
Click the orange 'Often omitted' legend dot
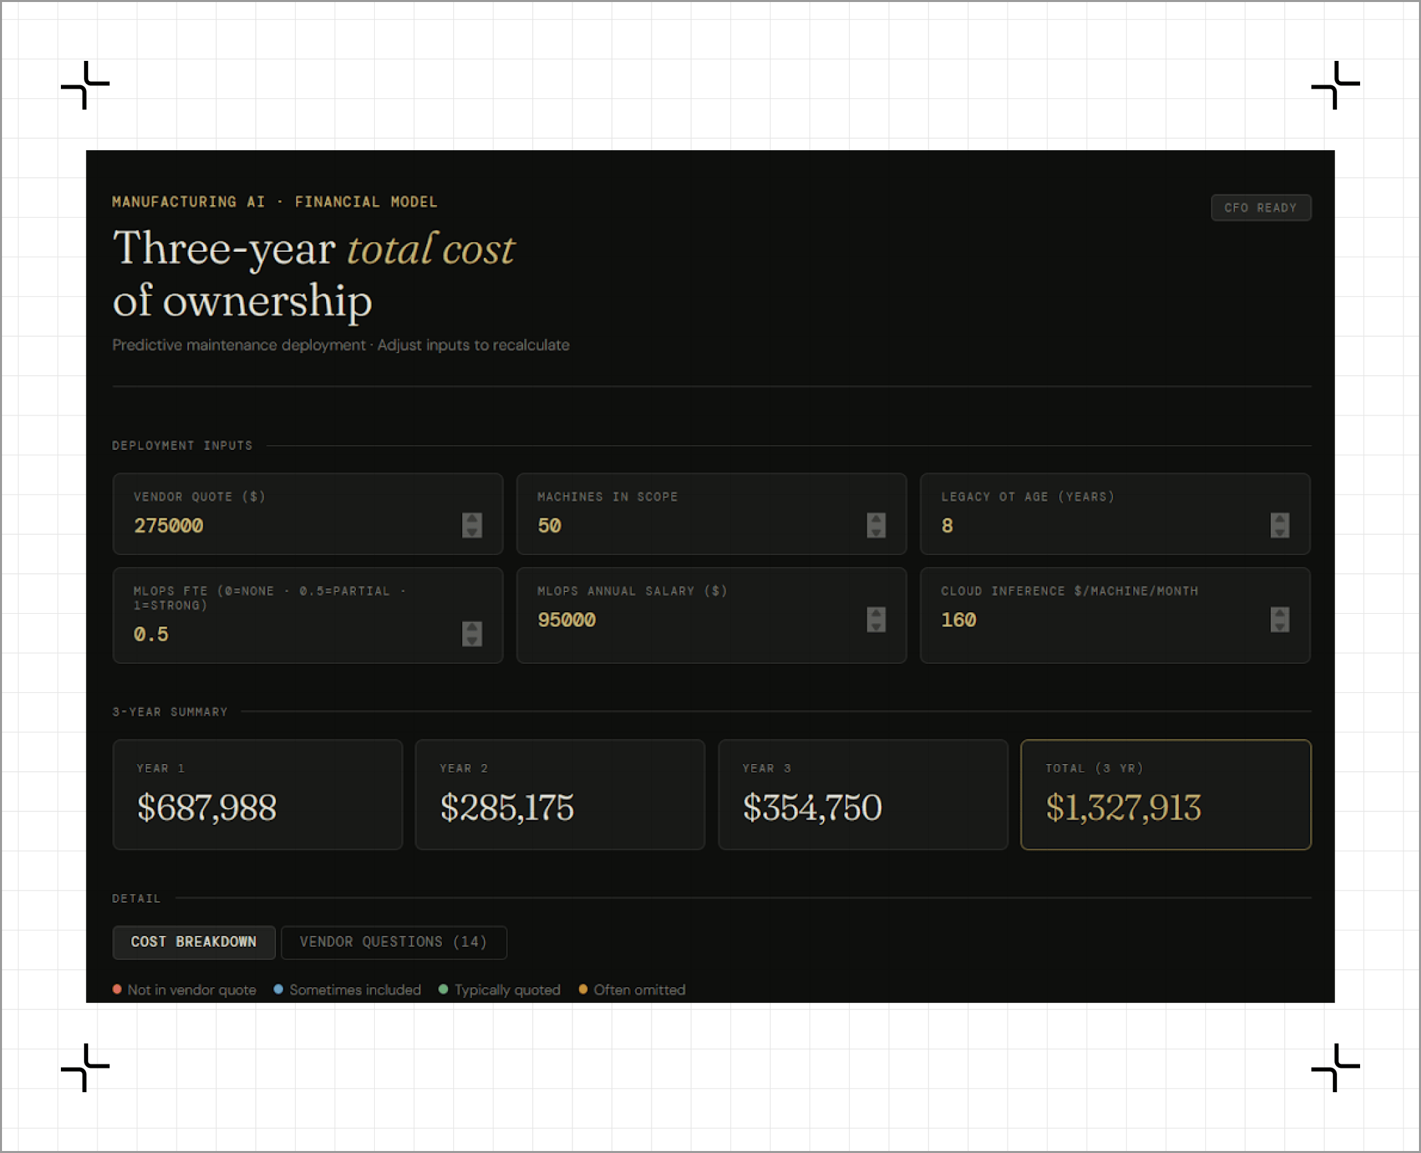point(583,989)
